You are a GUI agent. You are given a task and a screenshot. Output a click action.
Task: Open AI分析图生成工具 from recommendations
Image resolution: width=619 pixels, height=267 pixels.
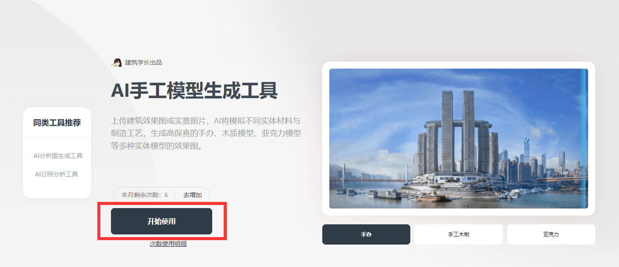click(x=58, y=156)
